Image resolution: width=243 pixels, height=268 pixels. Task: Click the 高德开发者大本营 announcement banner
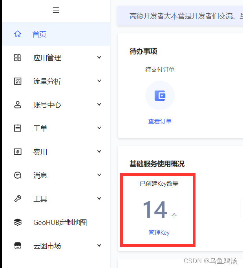tap(180, 16)
